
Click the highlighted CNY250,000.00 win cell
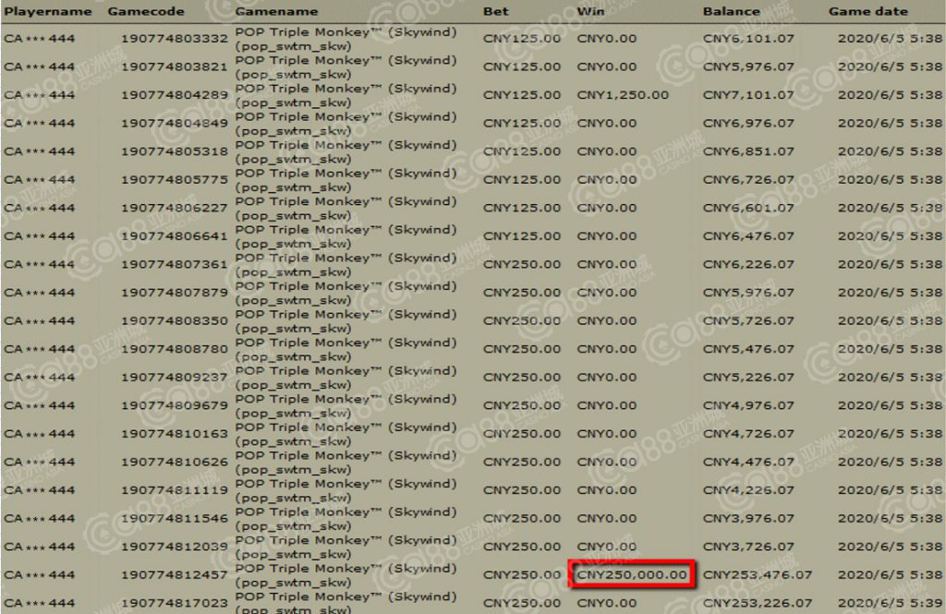633,574
